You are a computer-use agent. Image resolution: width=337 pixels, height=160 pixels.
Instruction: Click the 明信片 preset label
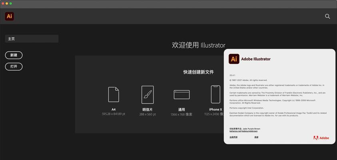pos(148,110)
